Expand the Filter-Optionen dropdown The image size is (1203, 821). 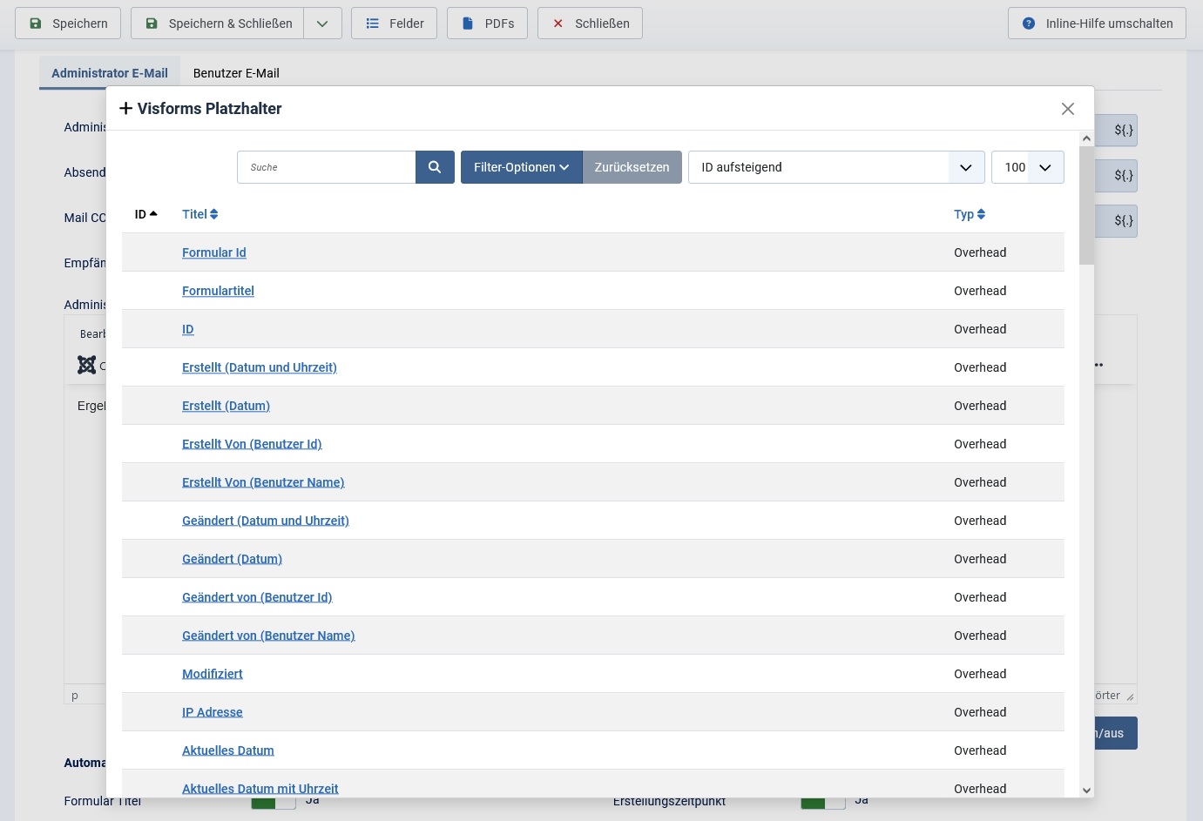tap(521, 167)
